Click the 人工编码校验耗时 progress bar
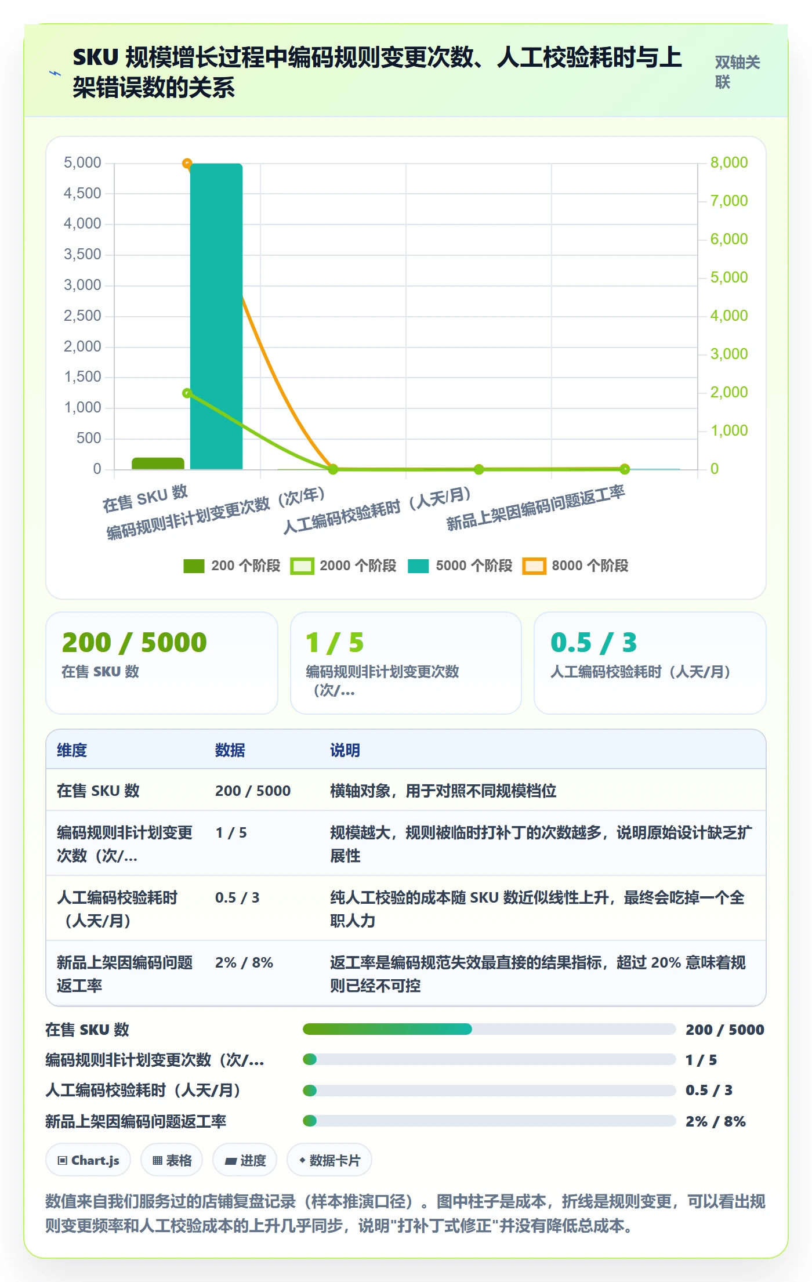812x1282 pixels. tap(490, 1090)
